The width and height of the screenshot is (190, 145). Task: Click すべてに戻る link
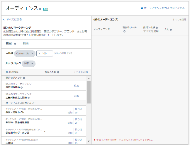[14, 20]
